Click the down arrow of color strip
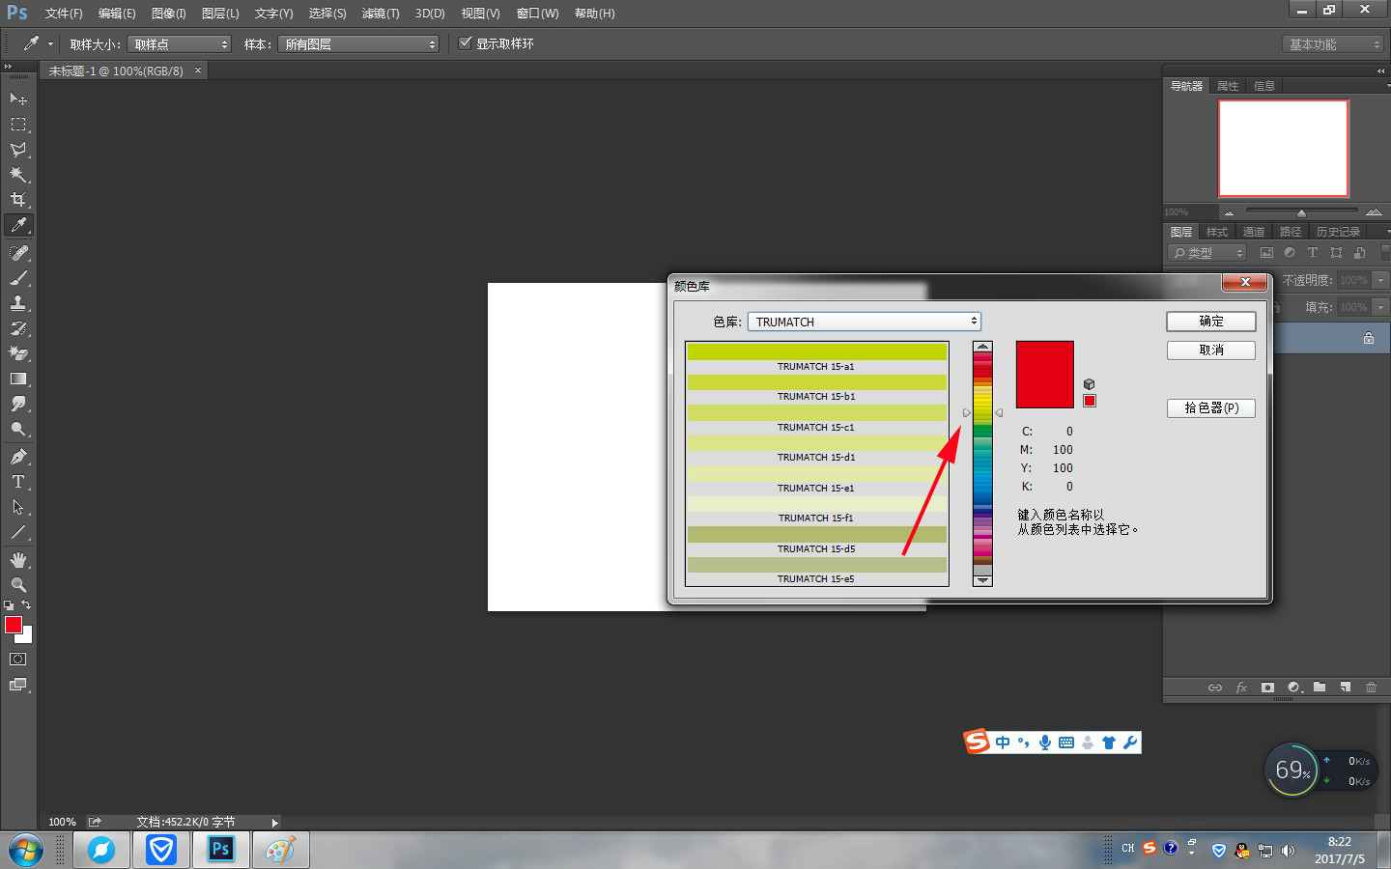 click(982, 580)
